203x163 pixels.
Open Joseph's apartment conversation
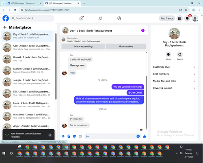pyautogui.click(x=28, y=82)
